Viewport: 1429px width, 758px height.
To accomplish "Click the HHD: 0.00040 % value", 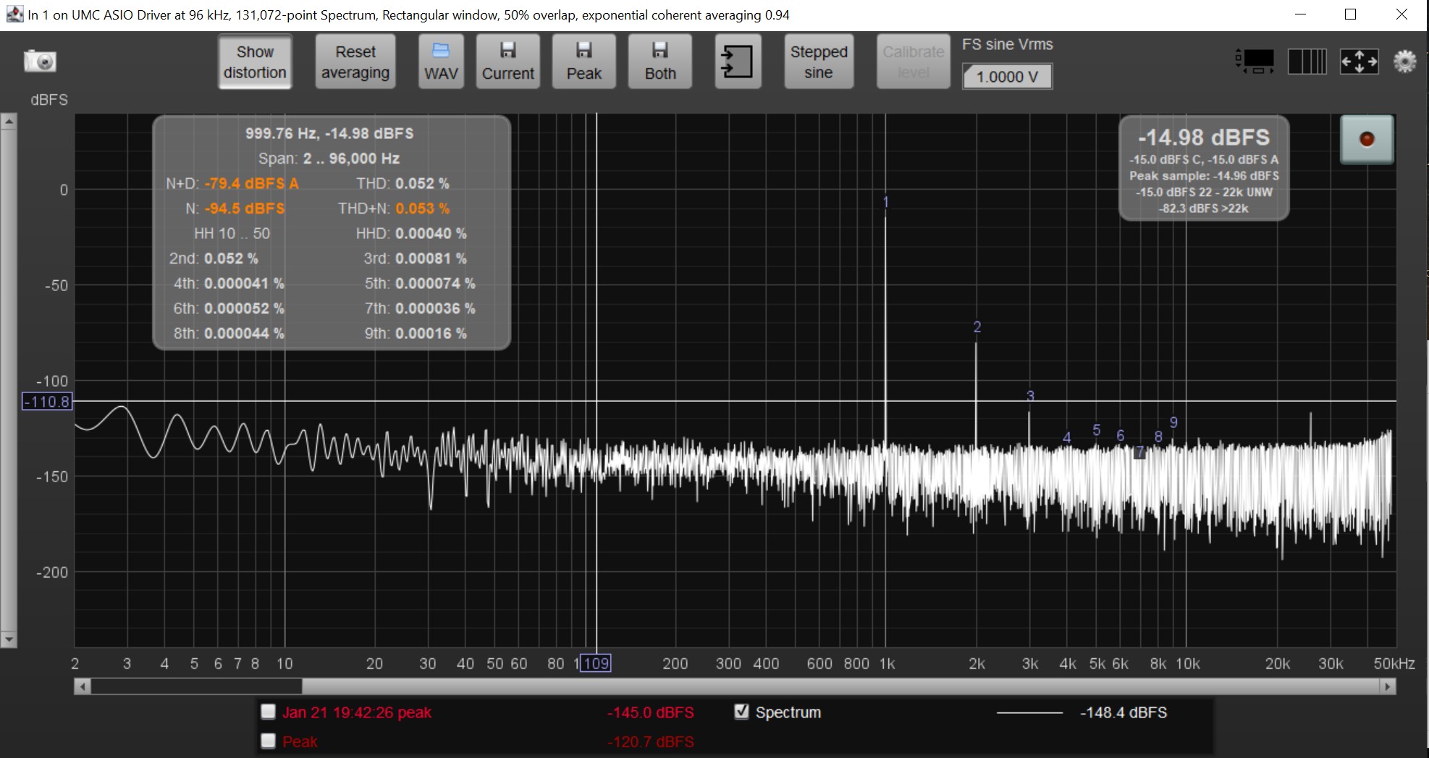I will pos(411,234).
